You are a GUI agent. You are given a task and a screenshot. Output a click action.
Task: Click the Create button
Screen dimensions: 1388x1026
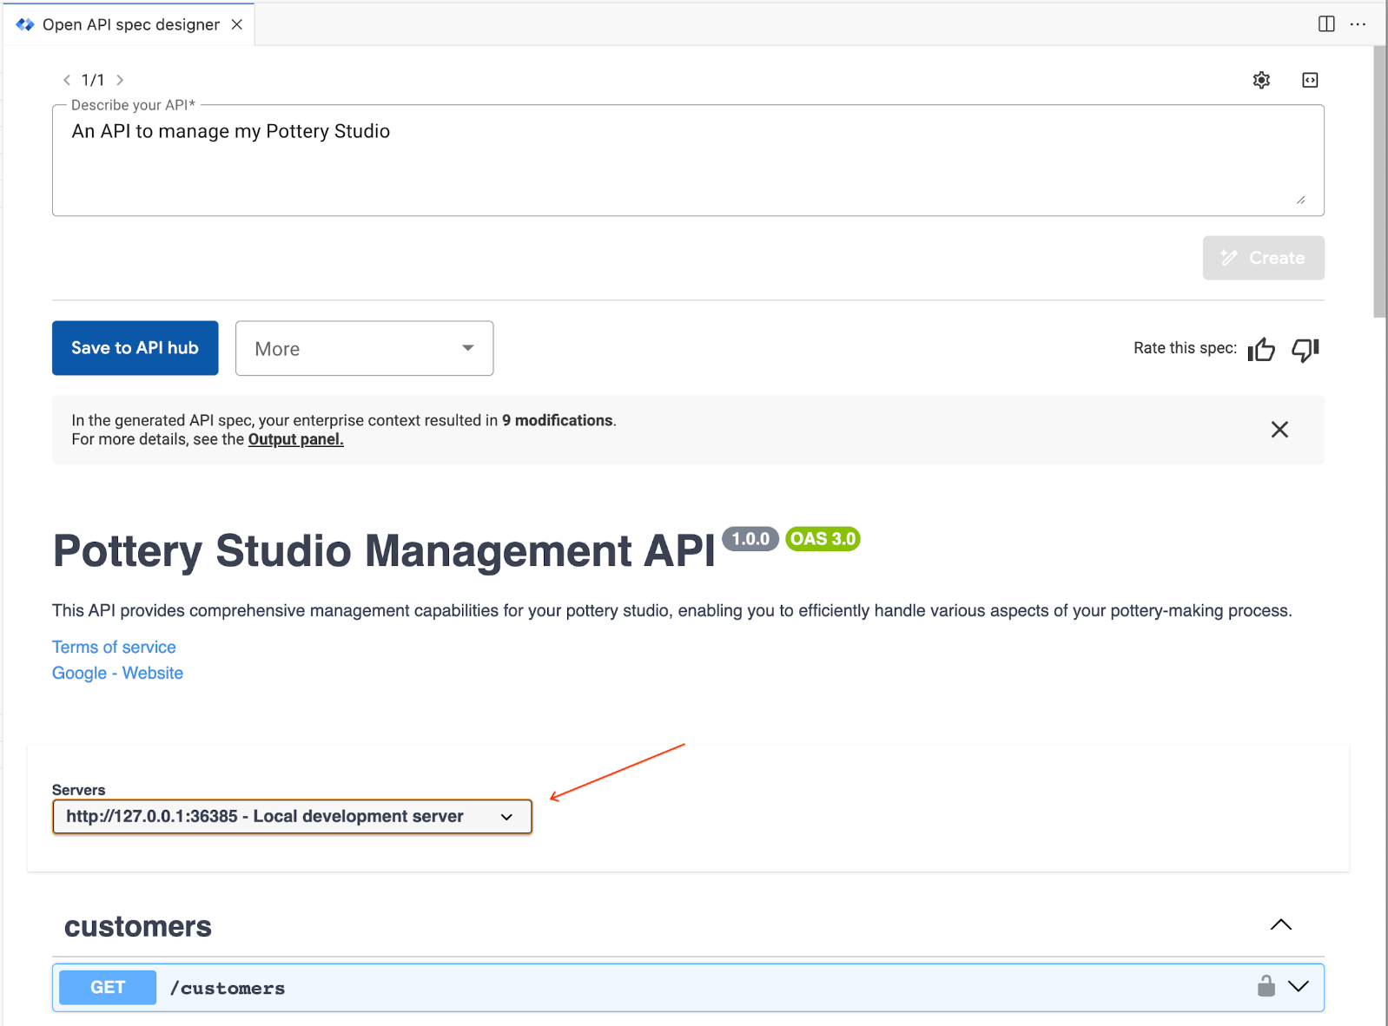click(x=1264, y=258)
